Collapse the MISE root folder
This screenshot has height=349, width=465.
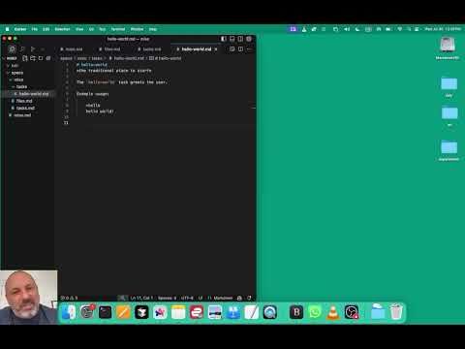tap(11, 58)
